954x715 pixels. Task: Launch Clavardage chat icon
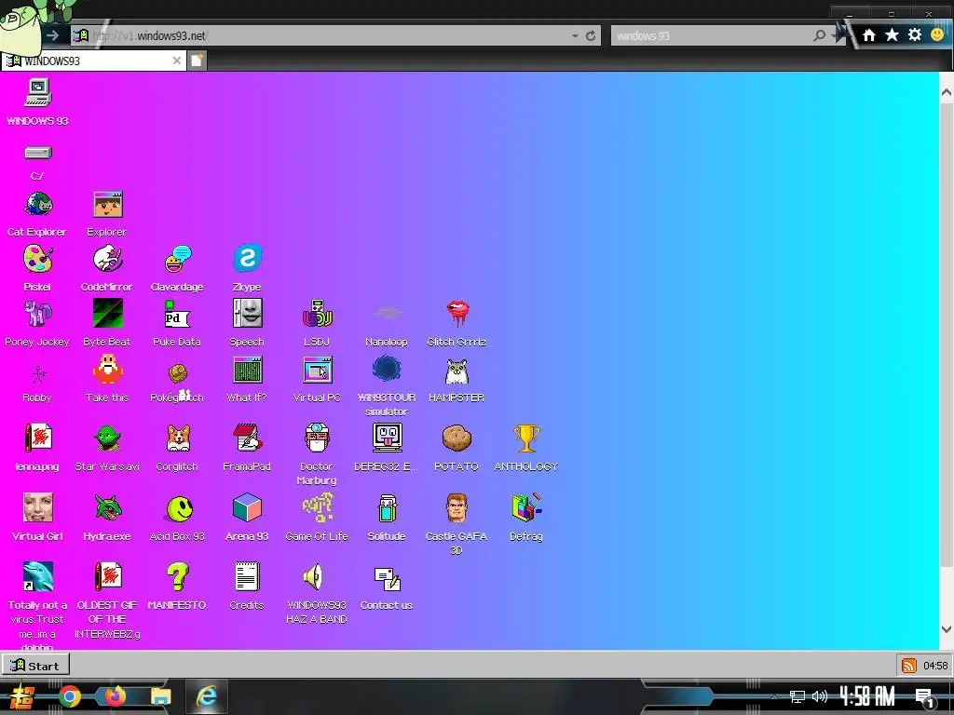pos(178,260)
